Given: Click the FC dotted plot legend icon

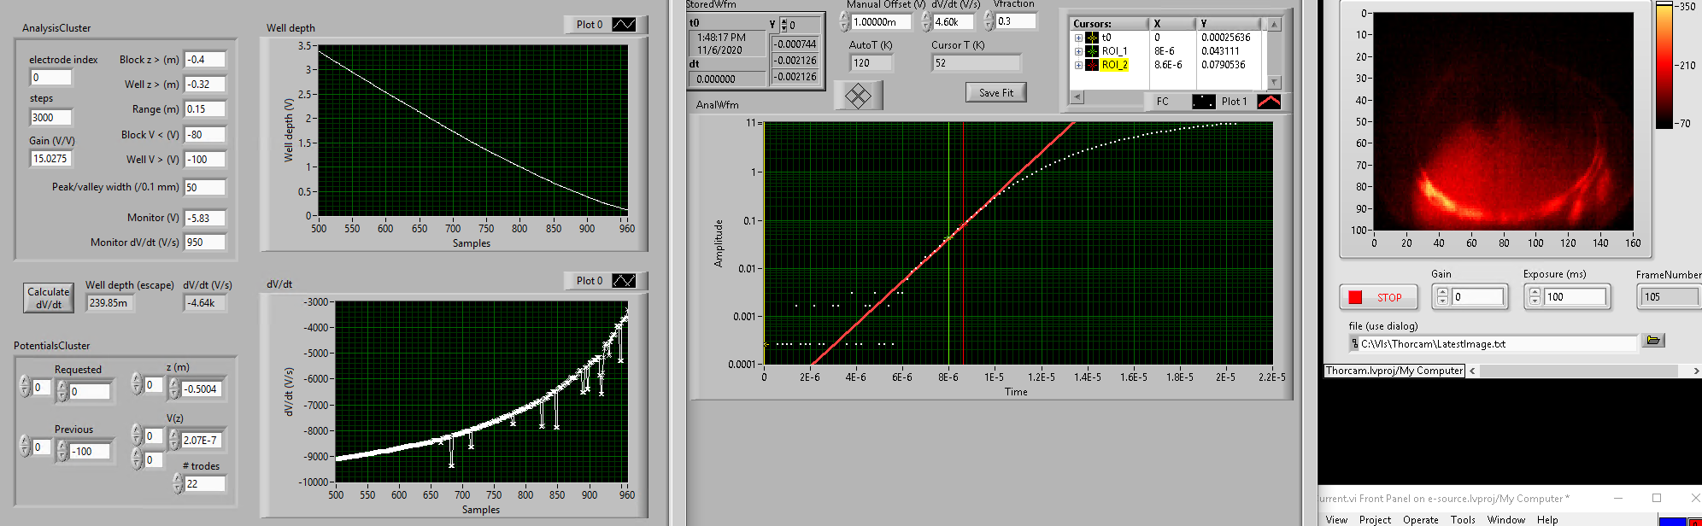Looking at the screenshot, I should click(1203, 102).
